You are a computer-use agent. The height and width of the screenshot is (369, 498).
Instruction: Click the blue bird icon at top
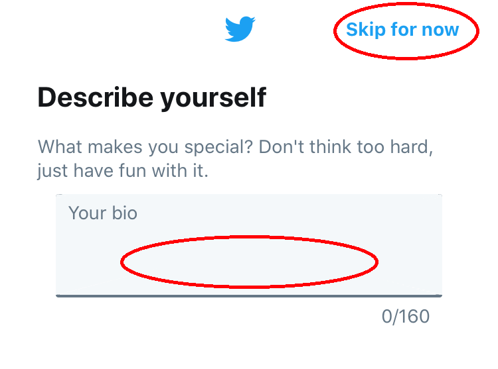[240, 29]
